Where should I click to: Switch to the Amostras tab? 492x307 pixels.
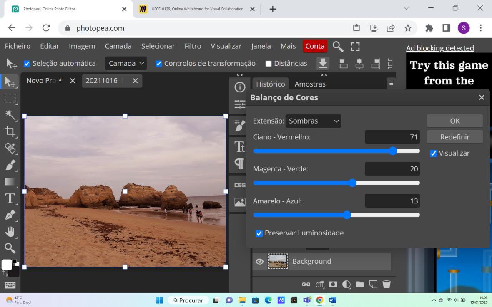coord(310,84)
